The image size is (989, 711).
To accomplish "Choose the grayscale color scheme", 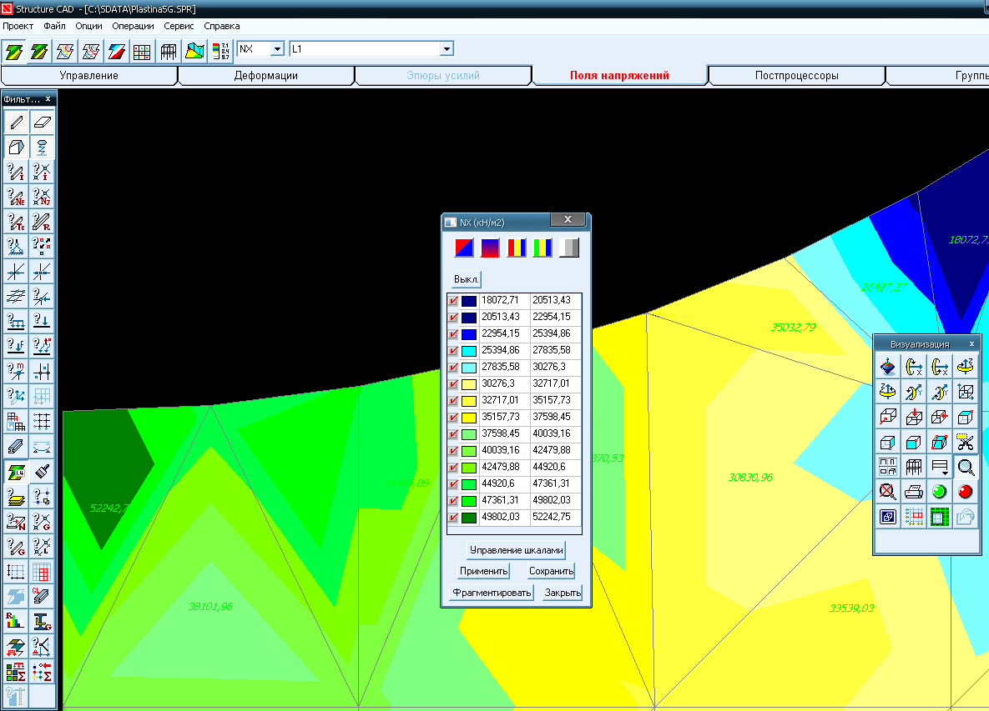I will click(569, 248).
